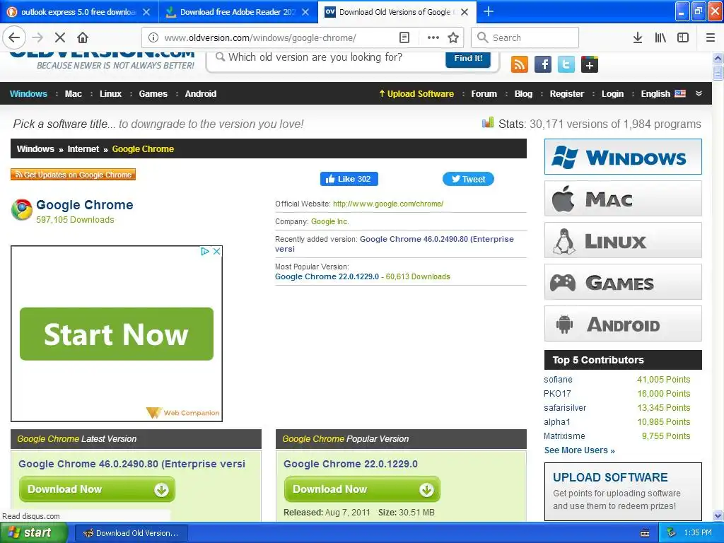724x543 pixels.
Task: Open the Forum link
Action: coord(484,94)
